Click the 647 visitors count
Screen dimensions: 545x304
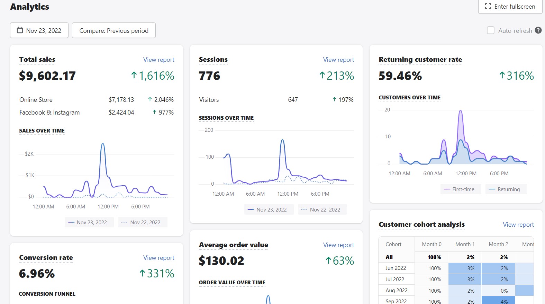pos(293,100)
